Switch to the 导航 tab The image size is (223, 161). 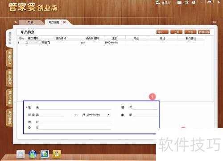click(31, 22)
